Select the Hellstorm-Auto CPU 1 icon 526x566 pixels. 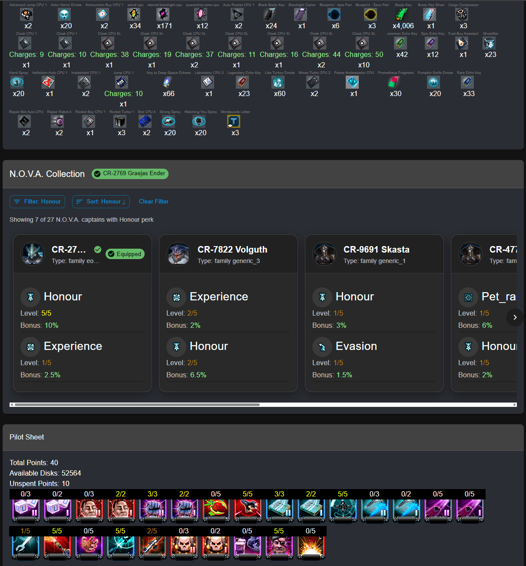click(x=48, y=83)
